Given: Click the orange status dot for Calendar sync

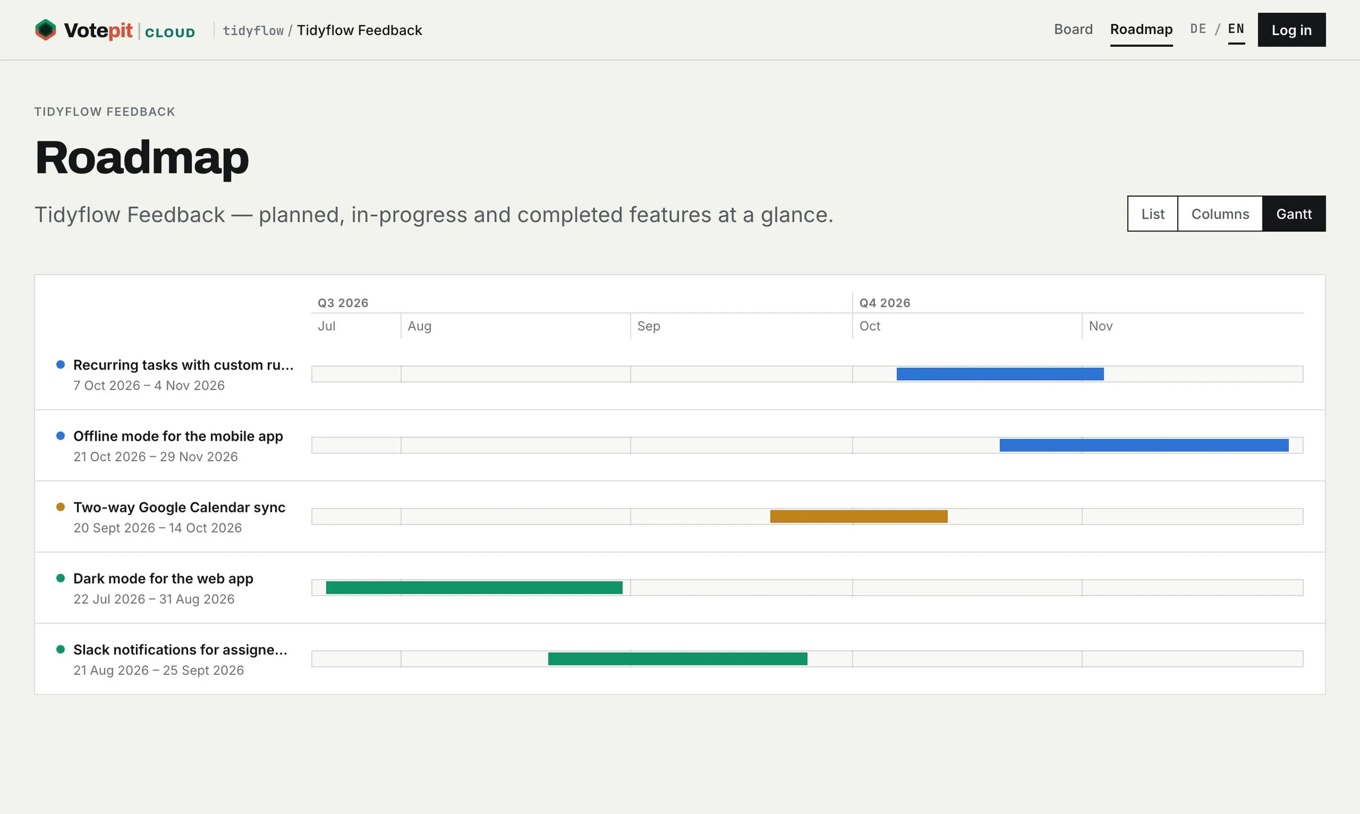Looking at the screenshot, I should coord(61,507).
